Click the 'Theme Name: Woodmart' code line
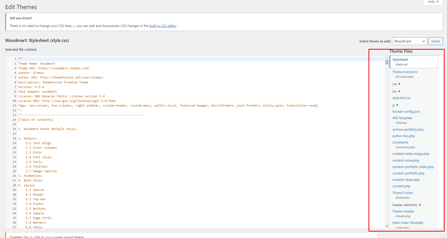The width and height of the screenshot is (447, 238). [x=37, y=64]
